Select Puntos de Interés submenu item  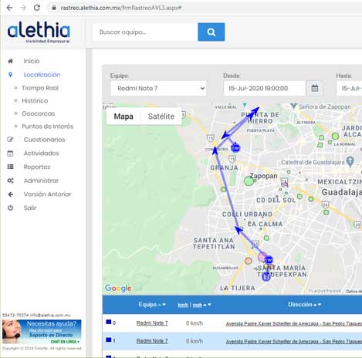pyautogui.click(x=47, y=127)
